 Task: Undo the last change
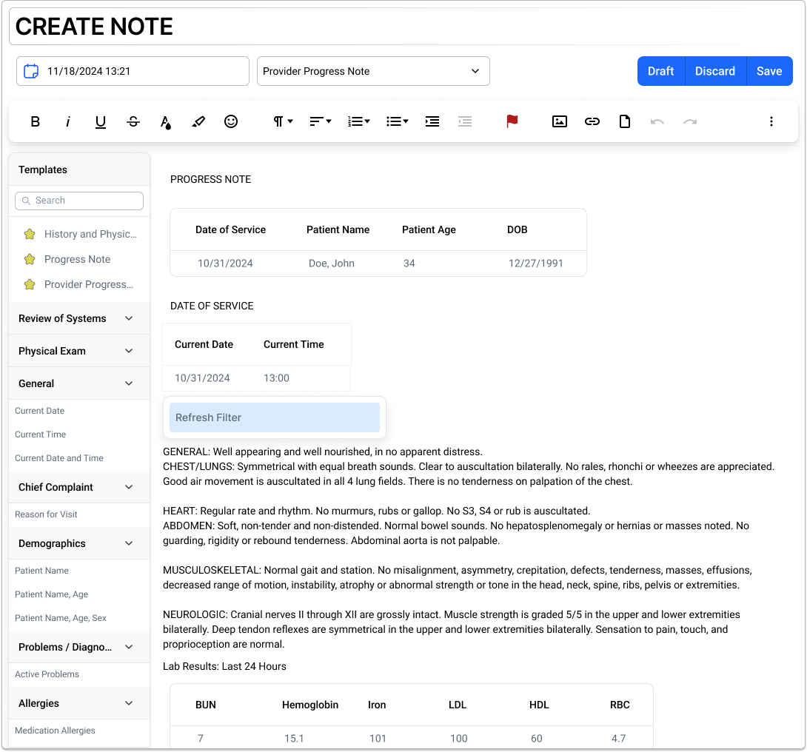(x=657, y=122)
